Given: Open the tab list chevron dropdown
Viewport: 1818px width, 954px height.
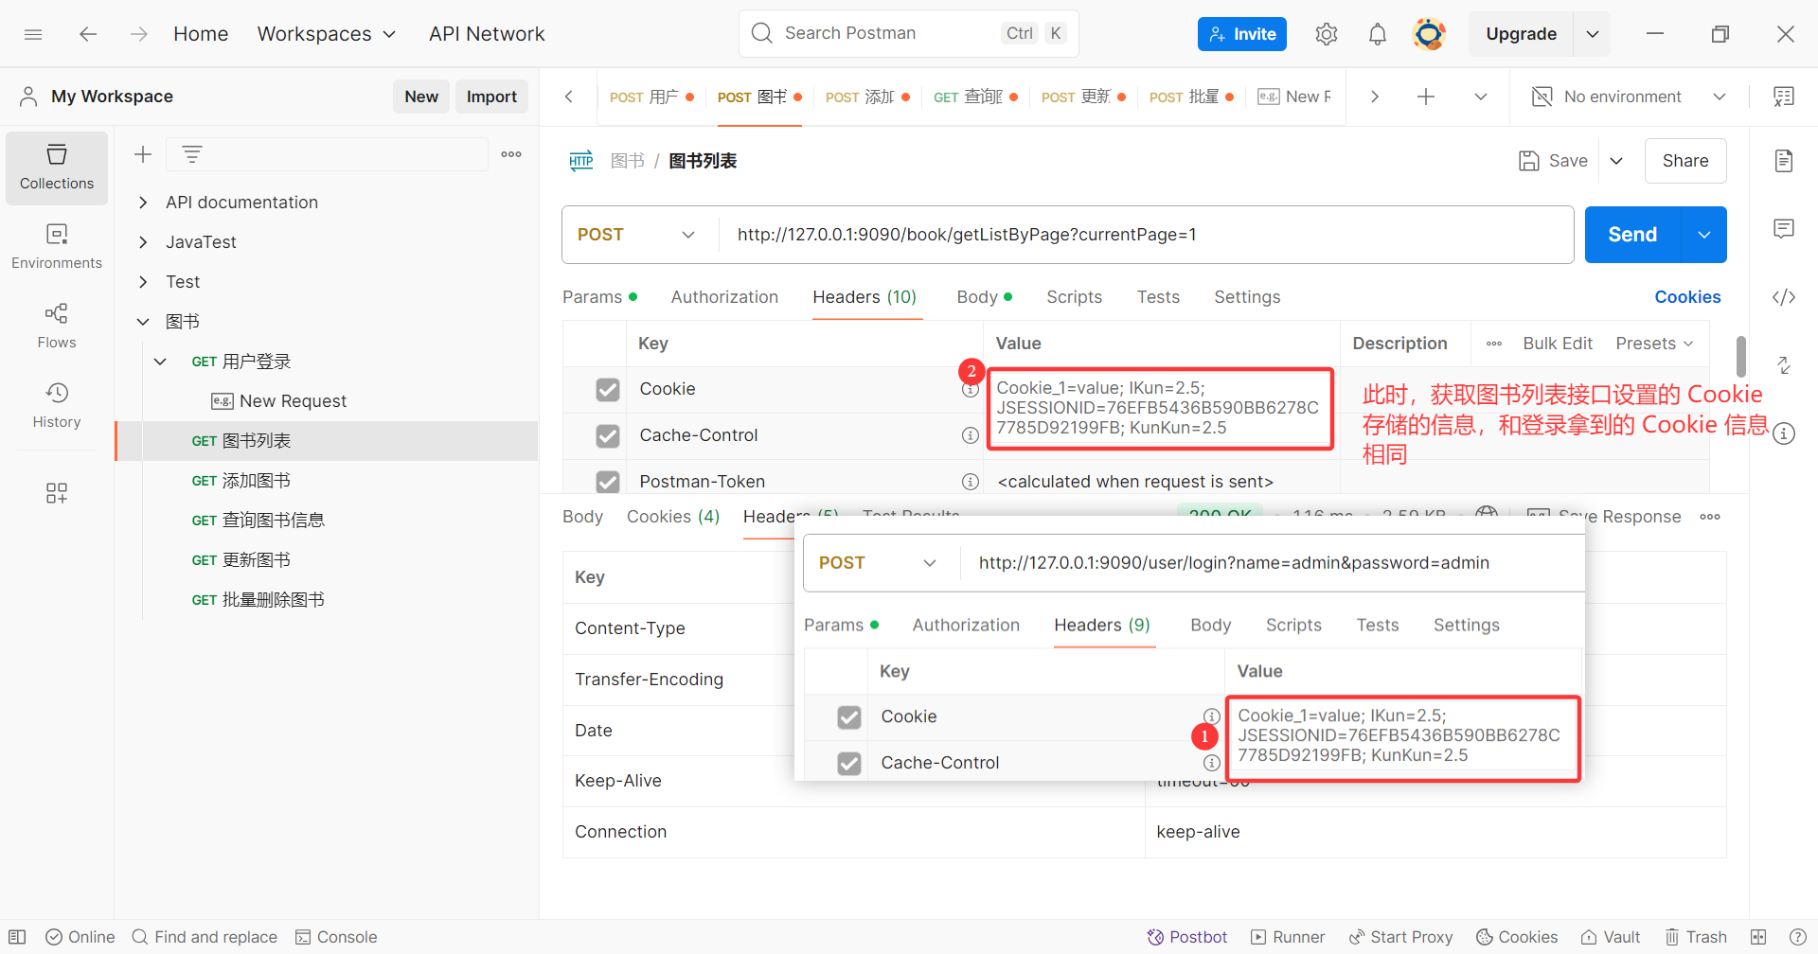Looking at the screenshot, I should click(x=1481, y=97).
